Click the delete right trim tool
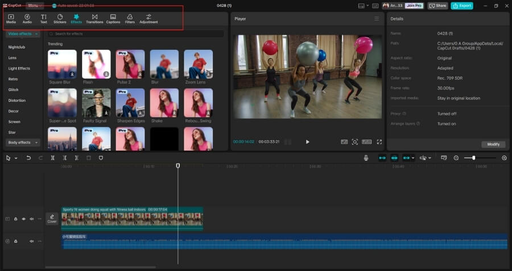Image resolution: width=512 pixels, height=271 pixels. coord(76,158)
